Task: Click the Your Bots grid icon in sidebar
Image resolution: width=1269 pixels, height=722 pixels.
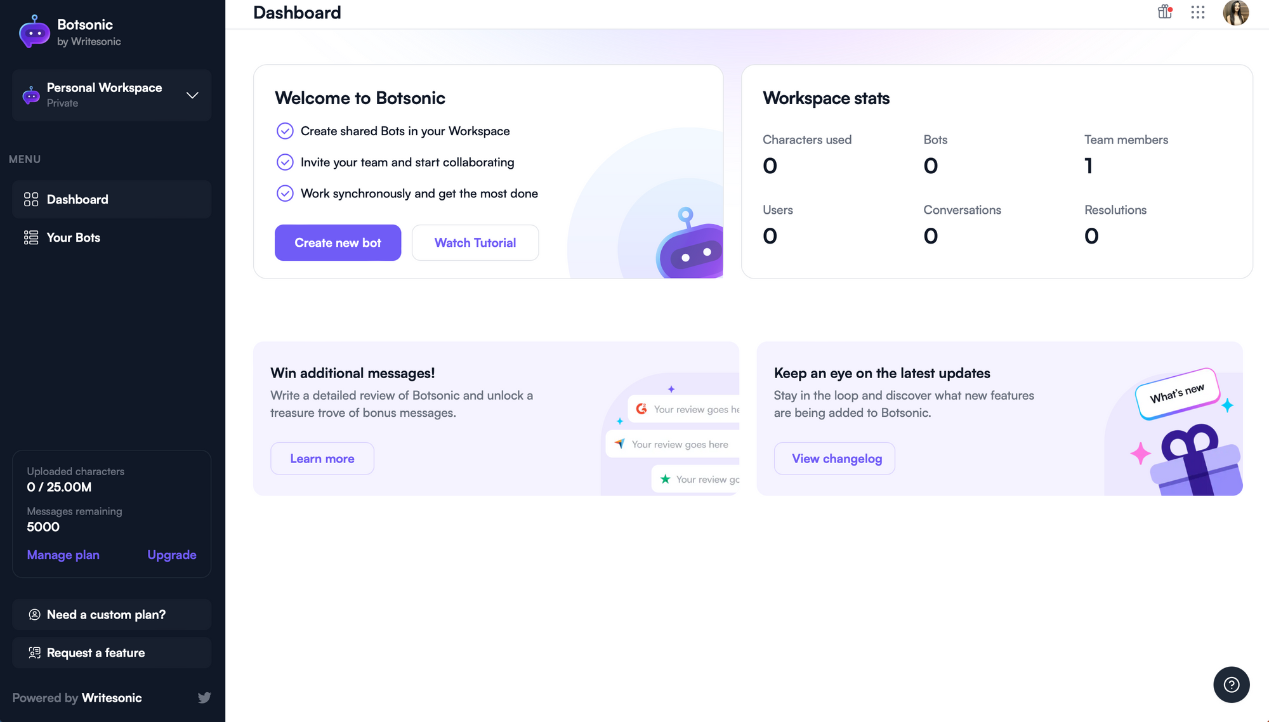Action: (x=30, y=237)
